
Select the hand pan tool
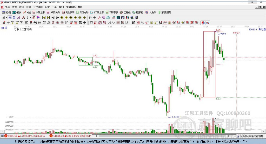point(90,18)
